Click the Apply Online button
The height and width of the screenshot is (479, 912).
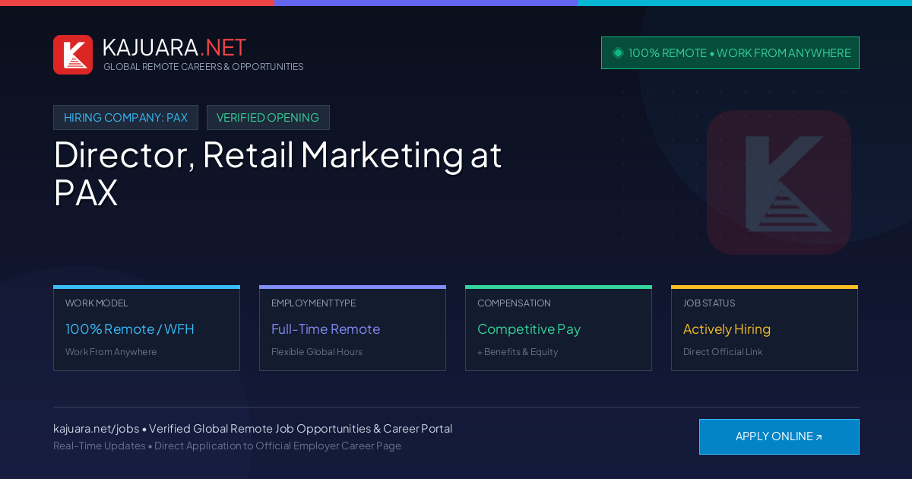pyautogui.click(x=779, y=436)
